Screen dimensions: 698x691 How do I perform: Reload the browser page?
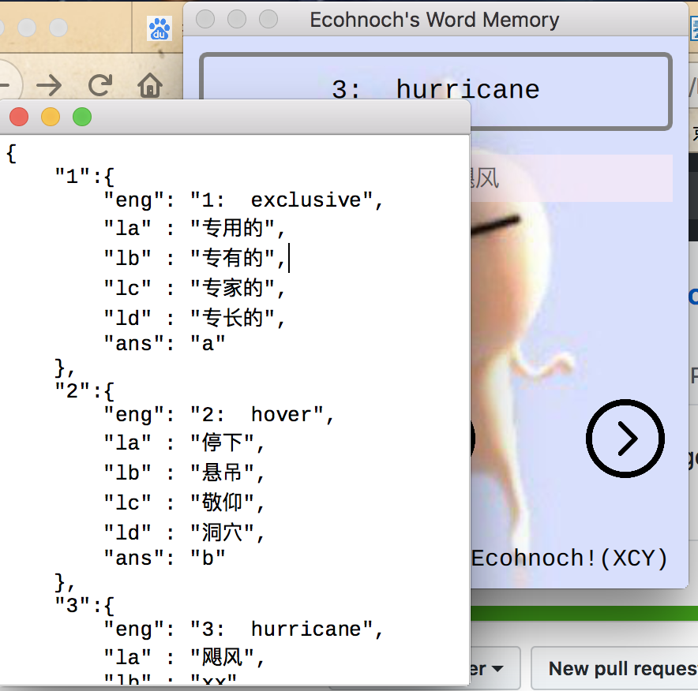(99, 84)
